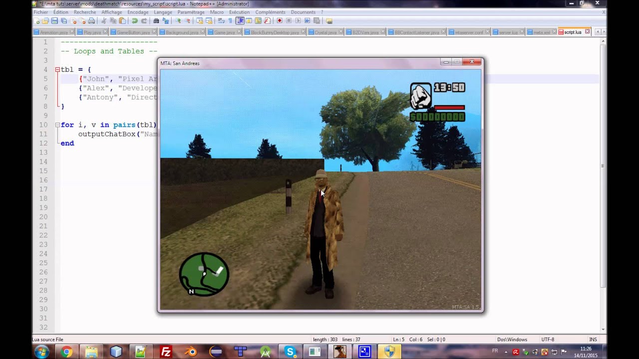The image size is (639, 359).
Task: Click the Windows Start button
Action: tap(42, 352)
